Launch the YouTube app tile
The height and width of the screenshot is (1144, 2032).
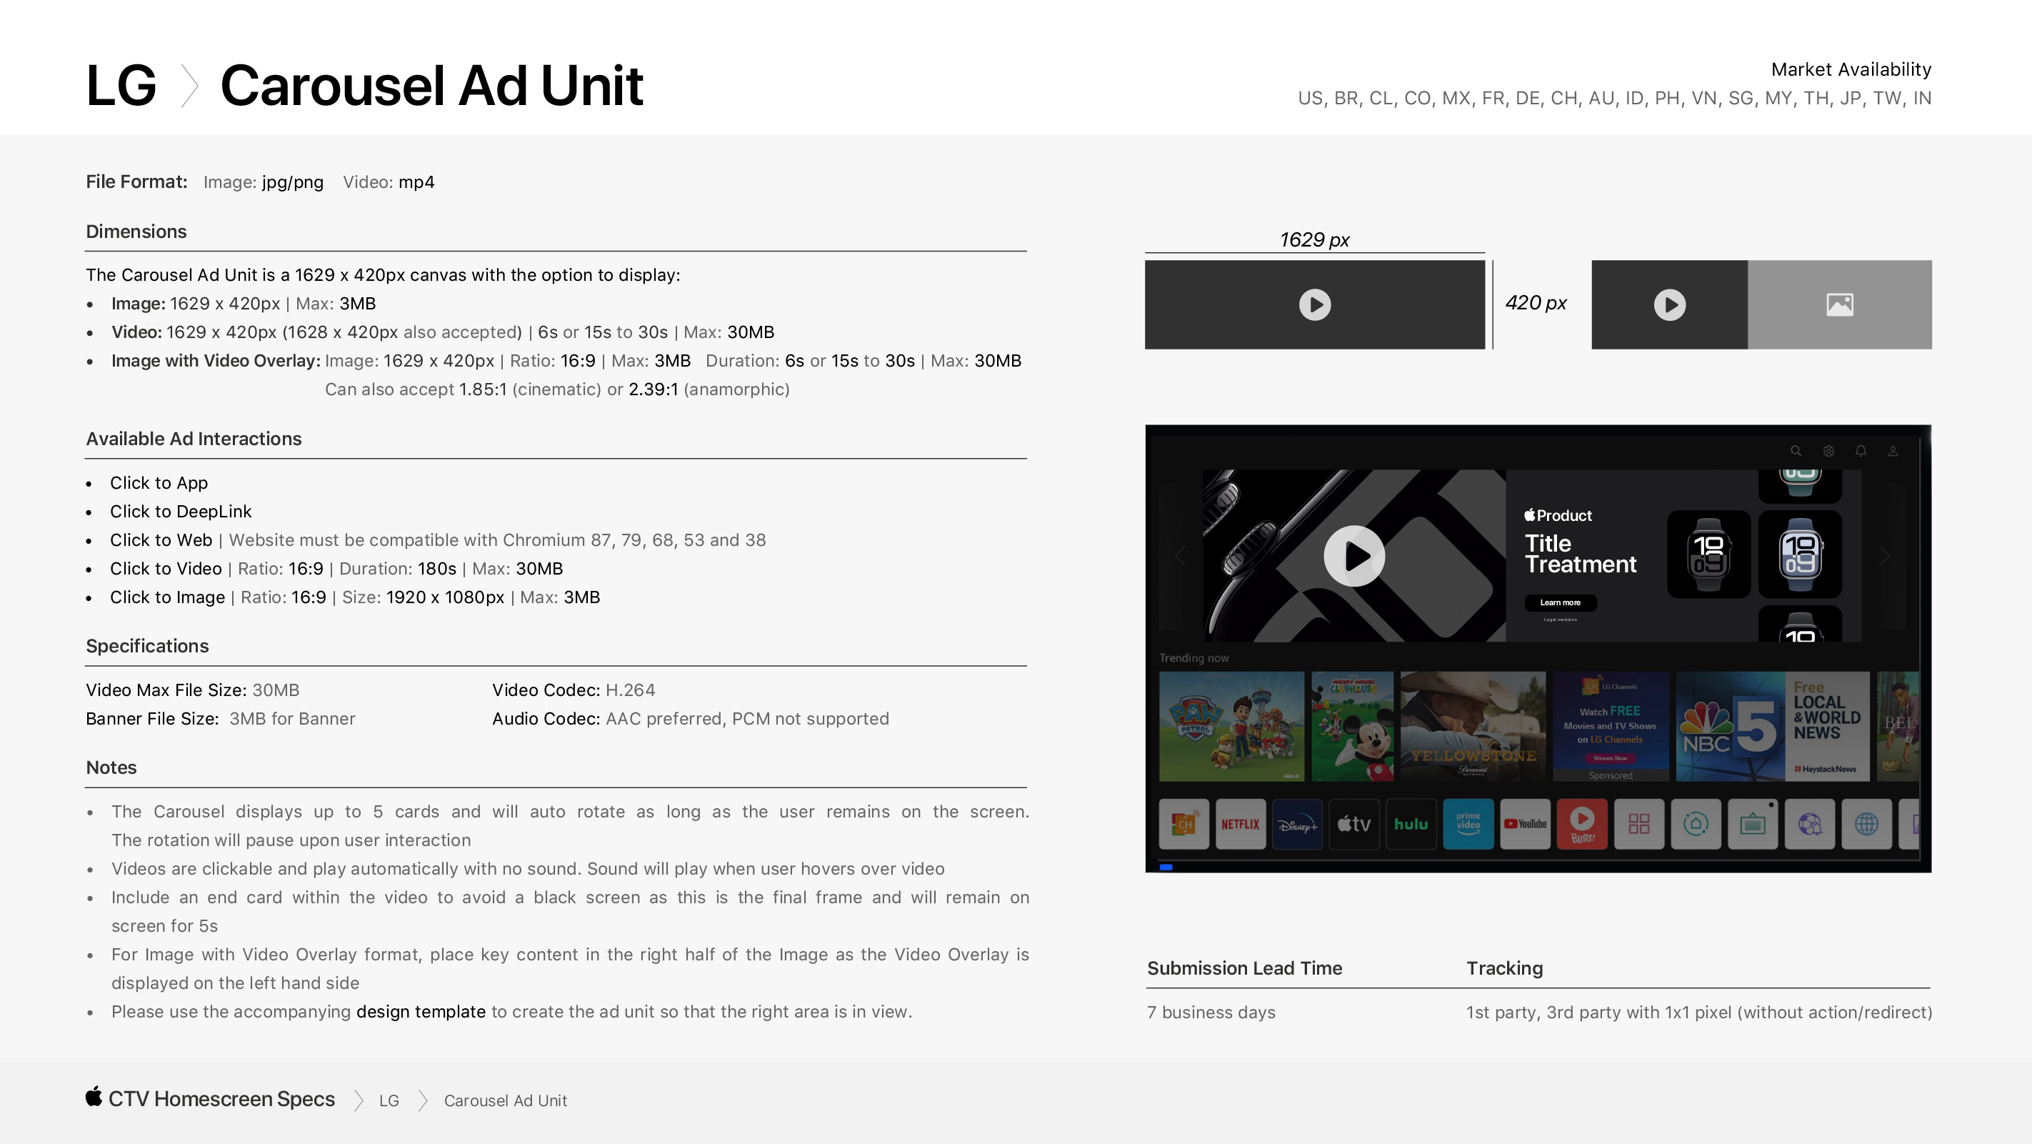[x=1524, y=824]
